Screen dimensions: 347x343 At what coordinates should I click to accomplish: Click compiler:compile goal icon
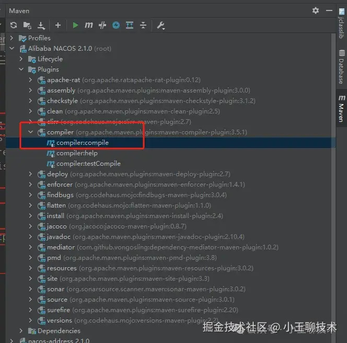(51, 143)
